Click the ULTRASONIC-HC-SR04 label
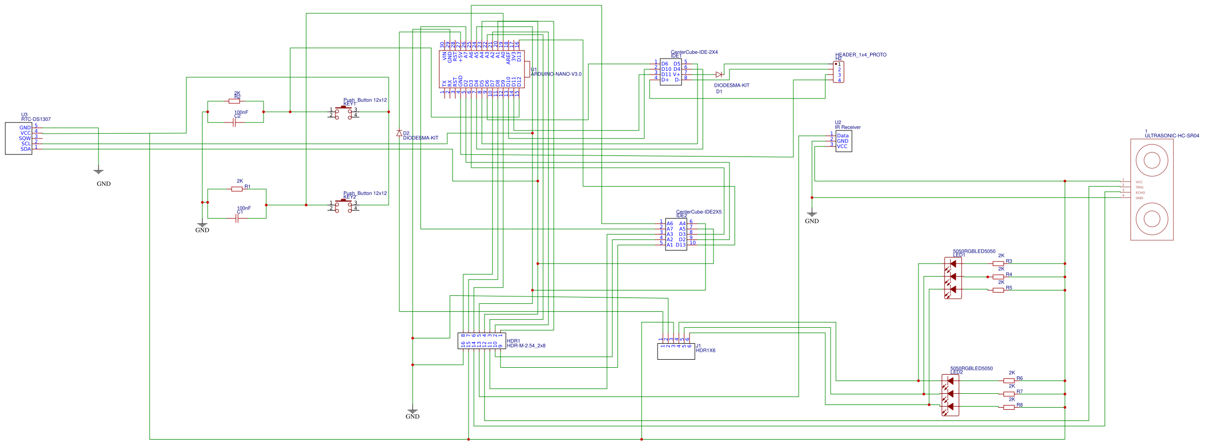Screen dimensions: 1205x446 (1172, 136)
